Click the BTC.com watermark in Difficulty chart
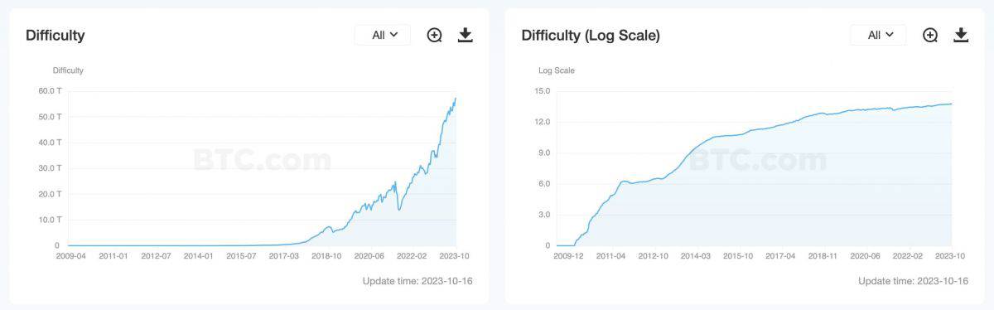The height and width of the screenshot is (310, 994). click(262, 159)
